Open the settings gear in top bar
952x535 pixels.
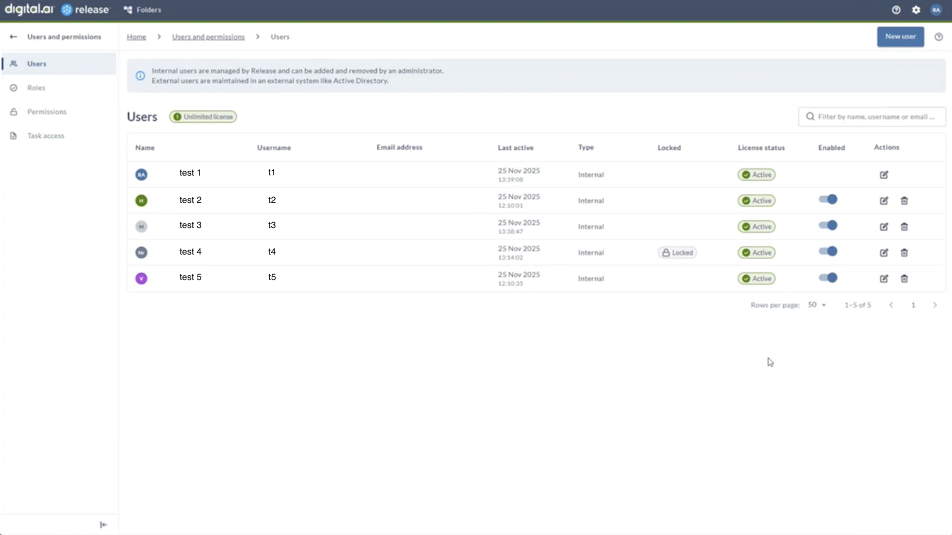[x=916, y=10]
